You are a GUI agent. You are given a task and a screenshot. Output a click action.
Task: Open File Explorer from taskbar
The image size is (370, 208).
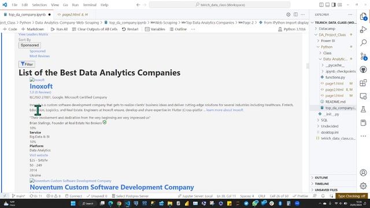pos(170,203)
